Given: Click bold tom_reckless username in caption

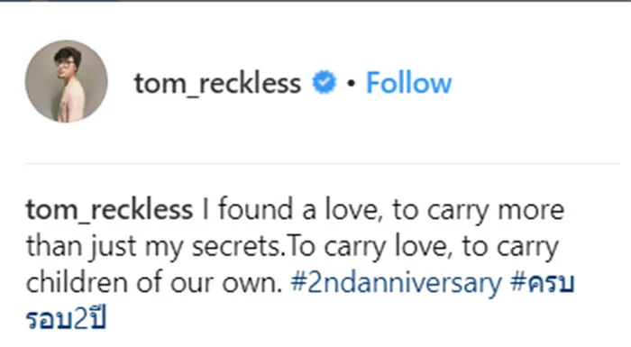Looking at the screenshot, I should (109, 210).
